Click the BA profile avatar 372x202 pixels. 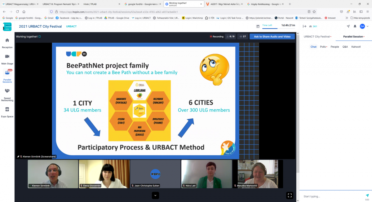[362, 26]
